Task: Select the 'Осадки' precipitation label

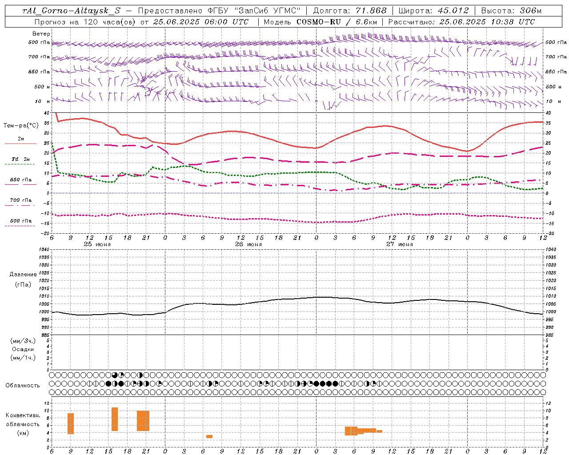Action: (x=23, y=349)
